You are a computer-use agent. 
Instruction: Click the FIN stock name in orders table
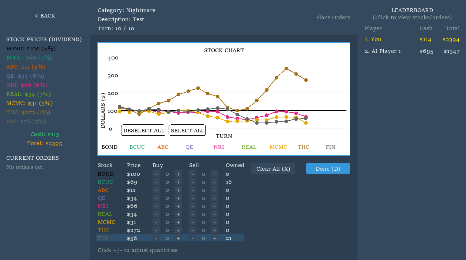click(x=102, y=238)
